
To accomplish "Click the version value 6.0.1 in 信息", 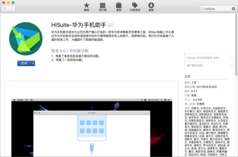I will (x=194, y=91).
